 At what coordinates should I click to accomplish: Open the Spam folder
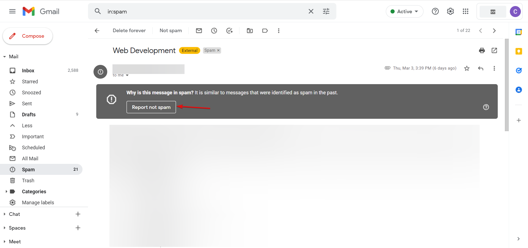28,169
